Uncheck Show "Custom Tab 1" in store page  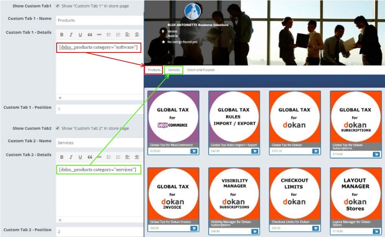(x=57, y=6)
